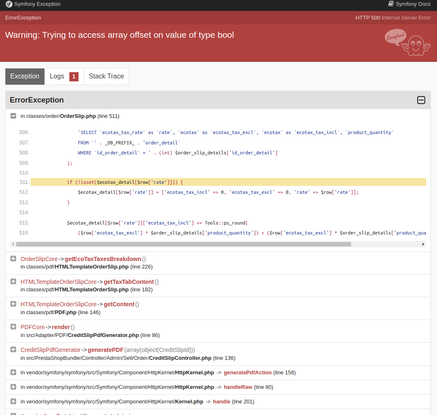The image size is (437, 415).
Task: Expand the HttpKernel generatePdfAction frame
Action: pyautogui.click(x=13, y=372)
